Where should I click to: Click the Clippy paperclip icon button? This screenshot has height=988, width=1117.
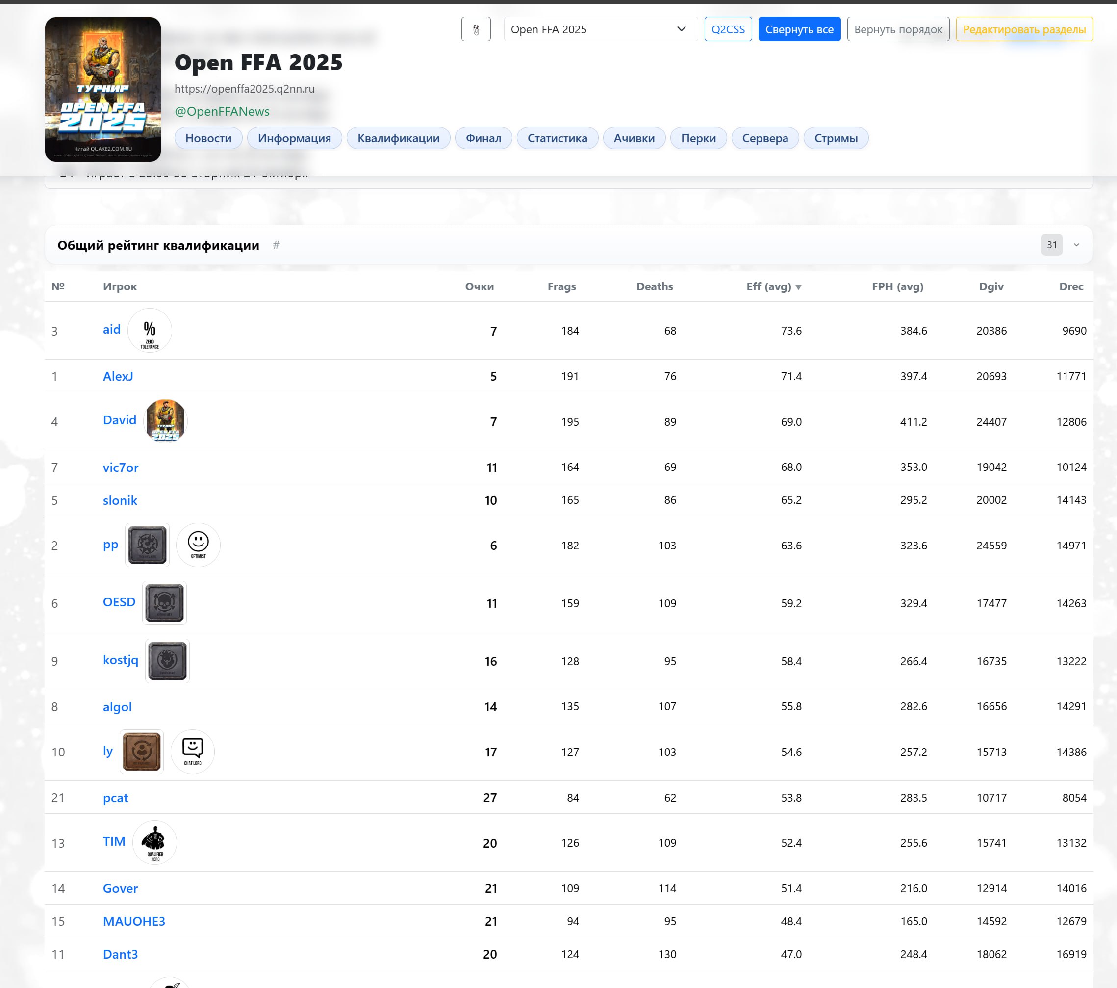pyautogui.click(x=476, y=29)
